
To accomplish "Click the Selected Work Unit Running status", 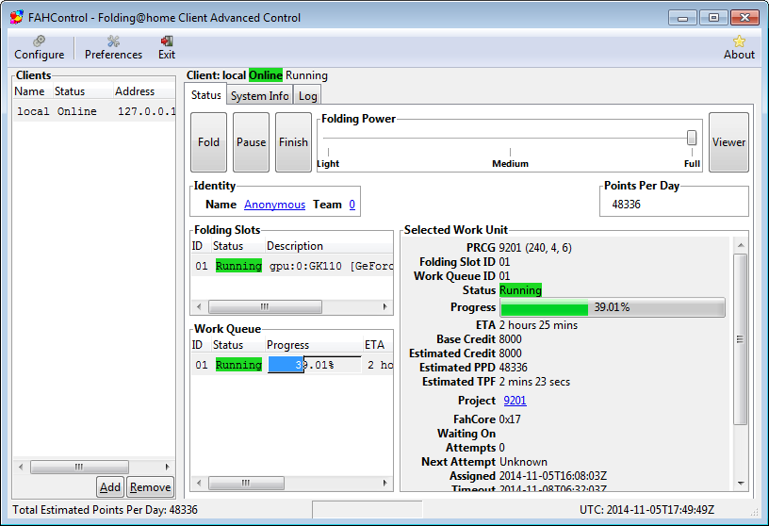I will tap(520, 290).
